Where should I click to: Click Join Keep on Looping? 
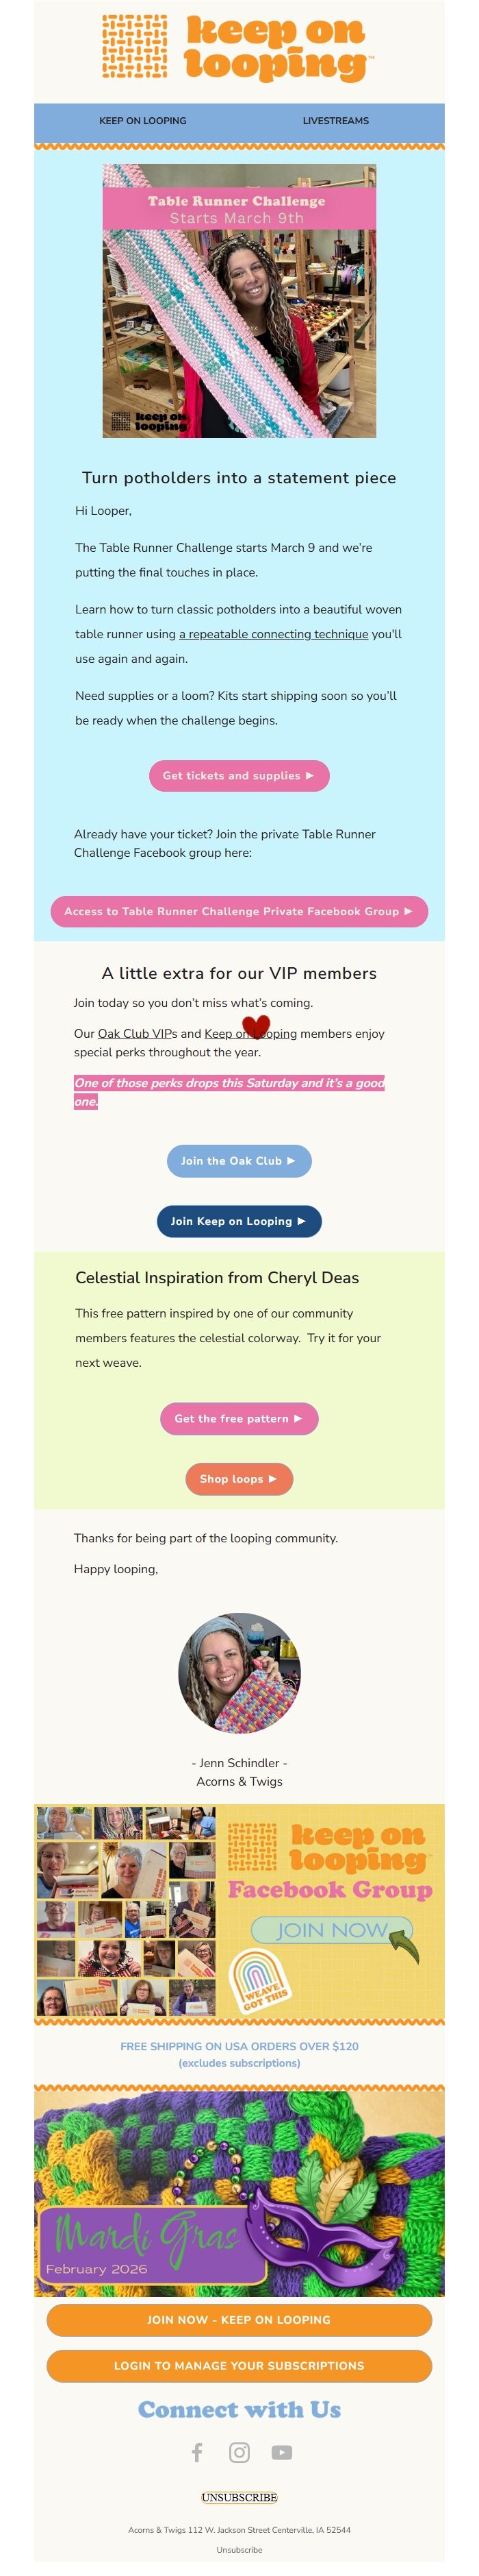[239, 1221]
